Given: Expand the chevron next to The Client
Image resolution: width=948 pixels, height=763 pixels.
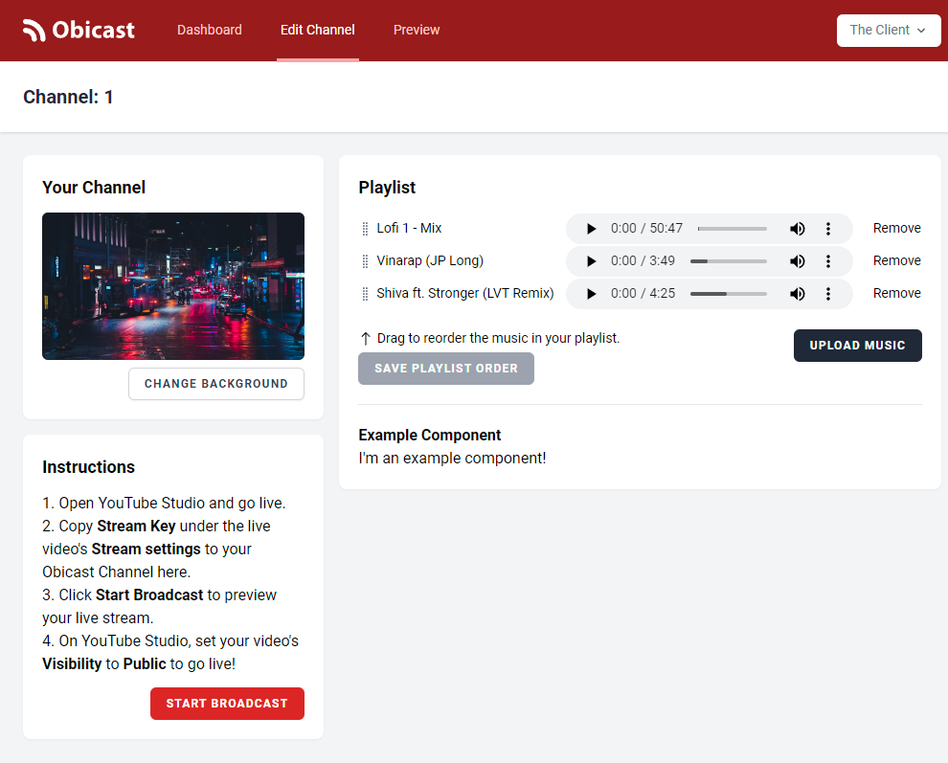Looking at the screenshot, I should 921,31.
